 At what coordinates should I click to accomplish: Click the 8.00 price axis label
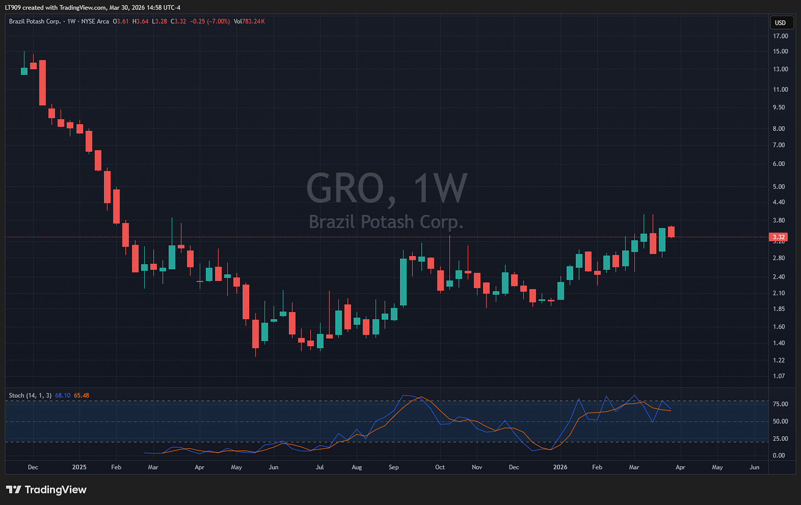pyautogui.click(x=779, y=129)
